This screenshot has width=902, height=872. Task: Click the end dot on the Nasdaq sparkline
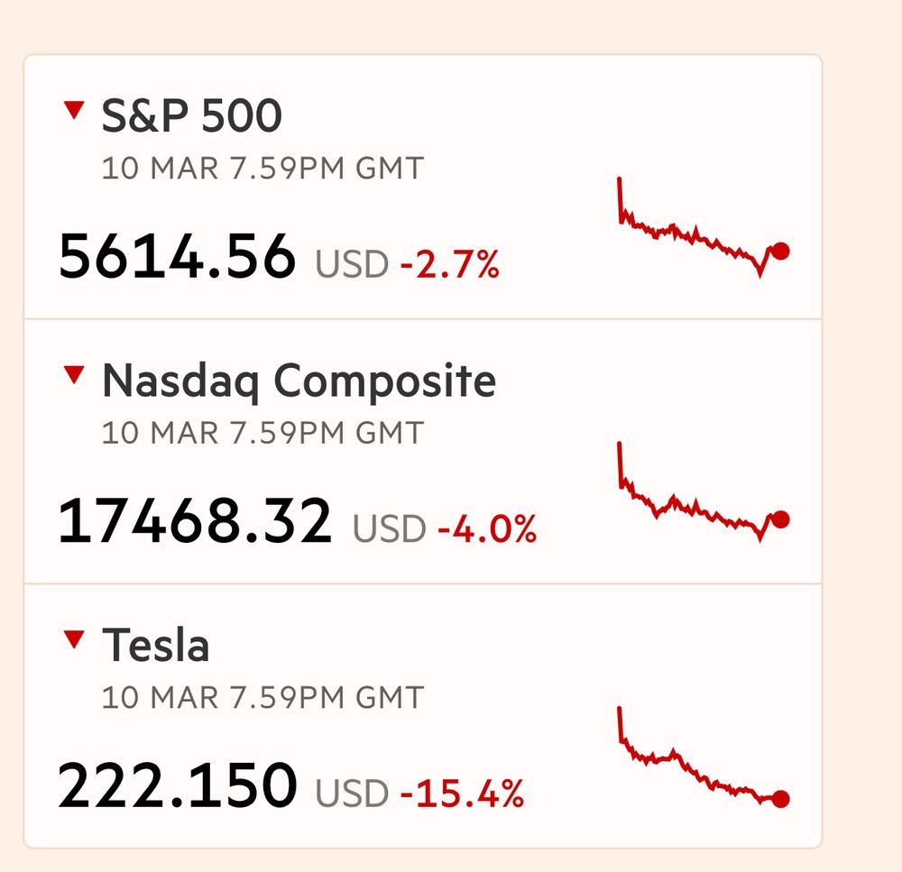781,519
